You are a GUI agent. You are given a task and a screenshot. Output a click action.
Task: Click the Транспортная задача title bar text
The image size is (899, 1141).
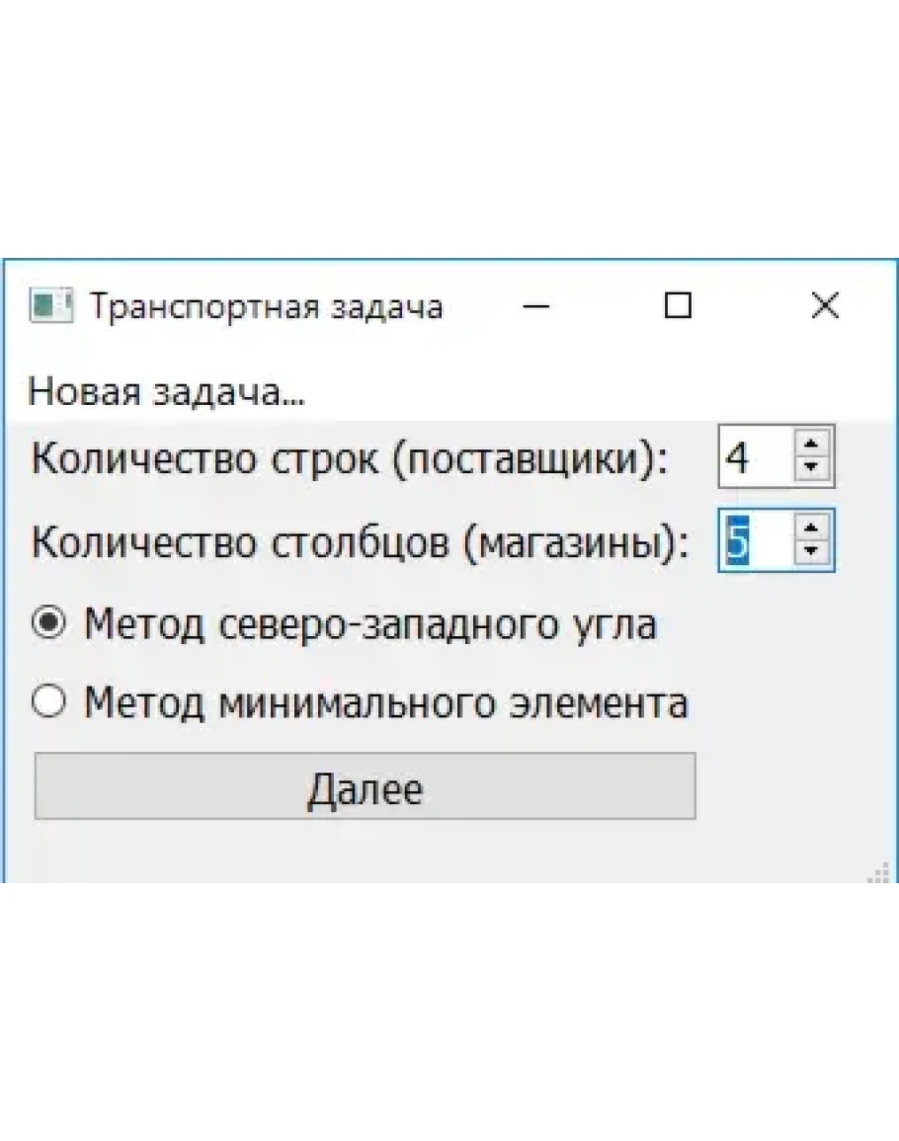267,307
